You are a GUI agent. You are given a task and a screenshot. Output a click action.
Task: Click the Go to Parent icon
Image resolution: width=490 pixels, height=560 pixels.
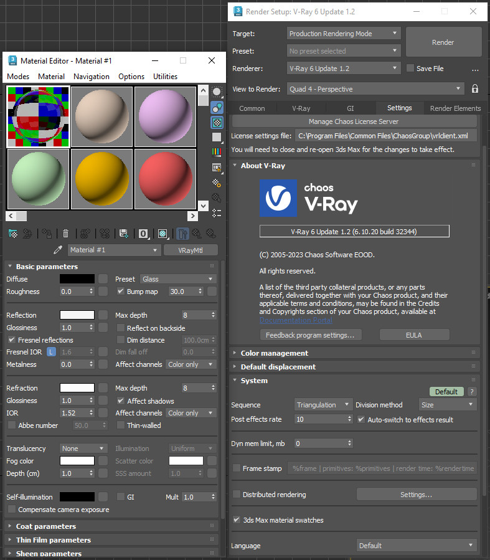pyautogui.click(x=197, y=234)
